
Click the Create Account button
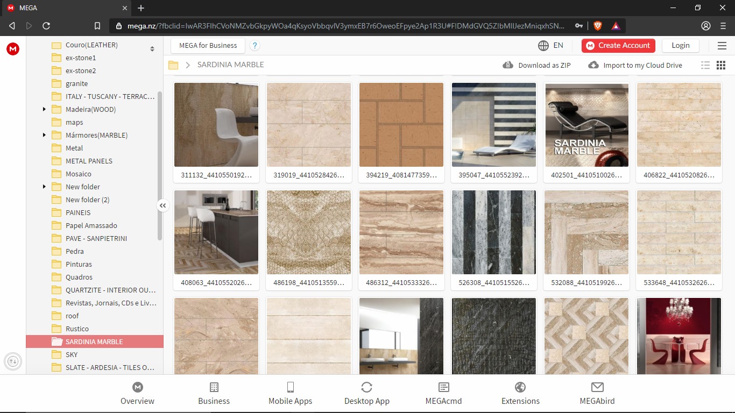coord(618,46)
